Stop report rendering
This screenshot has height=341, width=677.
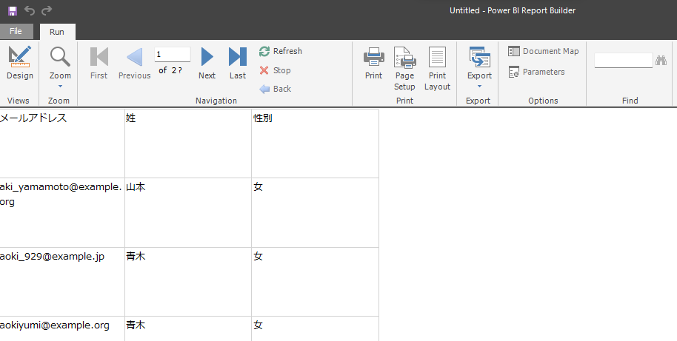pyautogui.click(x=275, y=70)
